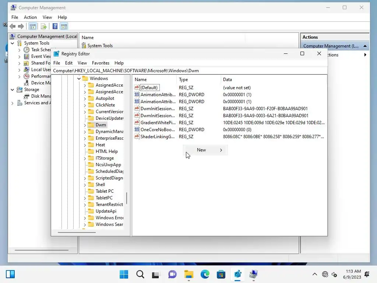This screenshot has width=377, height=283.
Task: Open the taskbar Search icon
Action: [x=140, y=274]
